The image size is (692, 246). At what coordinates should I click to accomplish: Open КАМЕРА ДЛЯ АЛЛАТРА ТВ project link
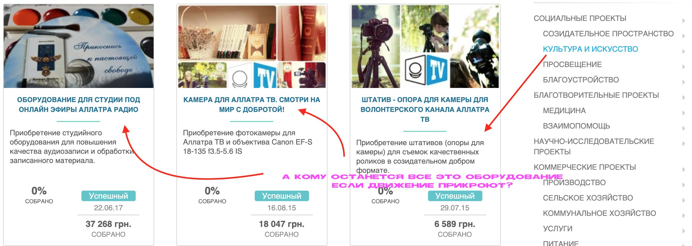pyautogui.click(x=252, y=105)
